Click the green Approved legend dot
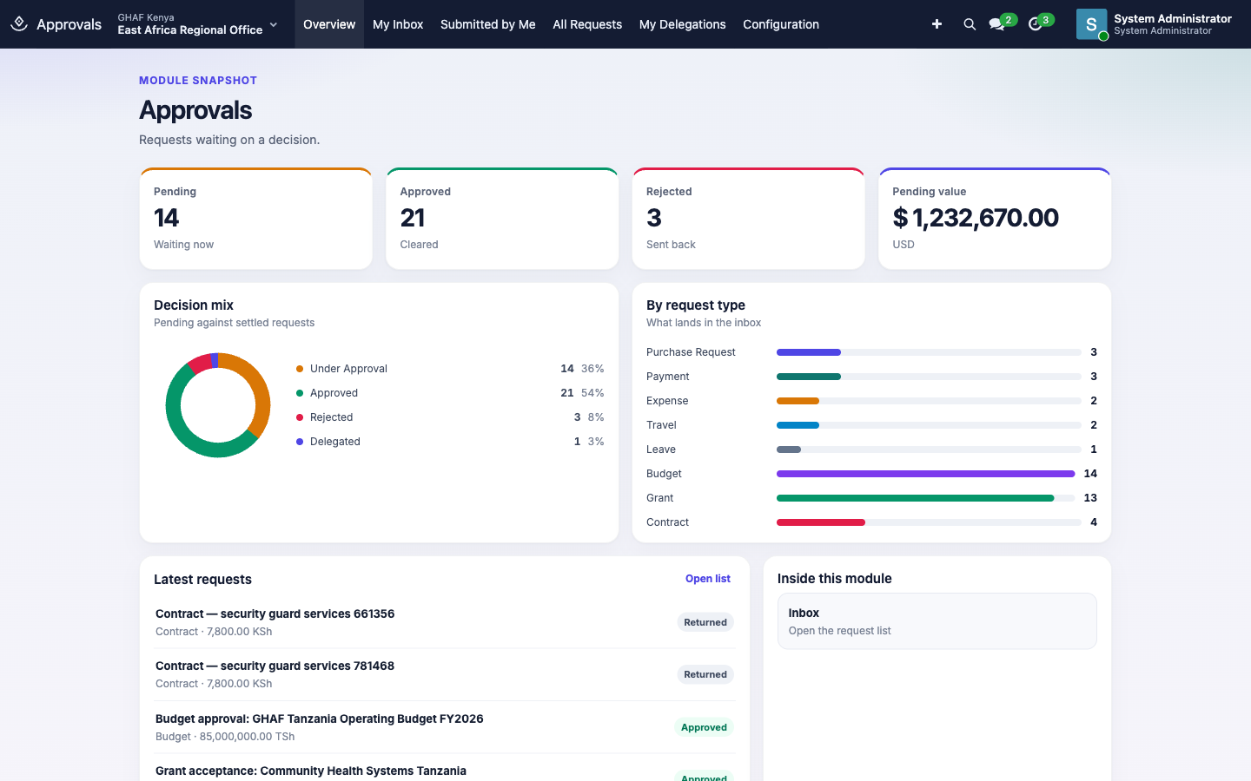This screenshot has width=1251, height=781. 300,393
